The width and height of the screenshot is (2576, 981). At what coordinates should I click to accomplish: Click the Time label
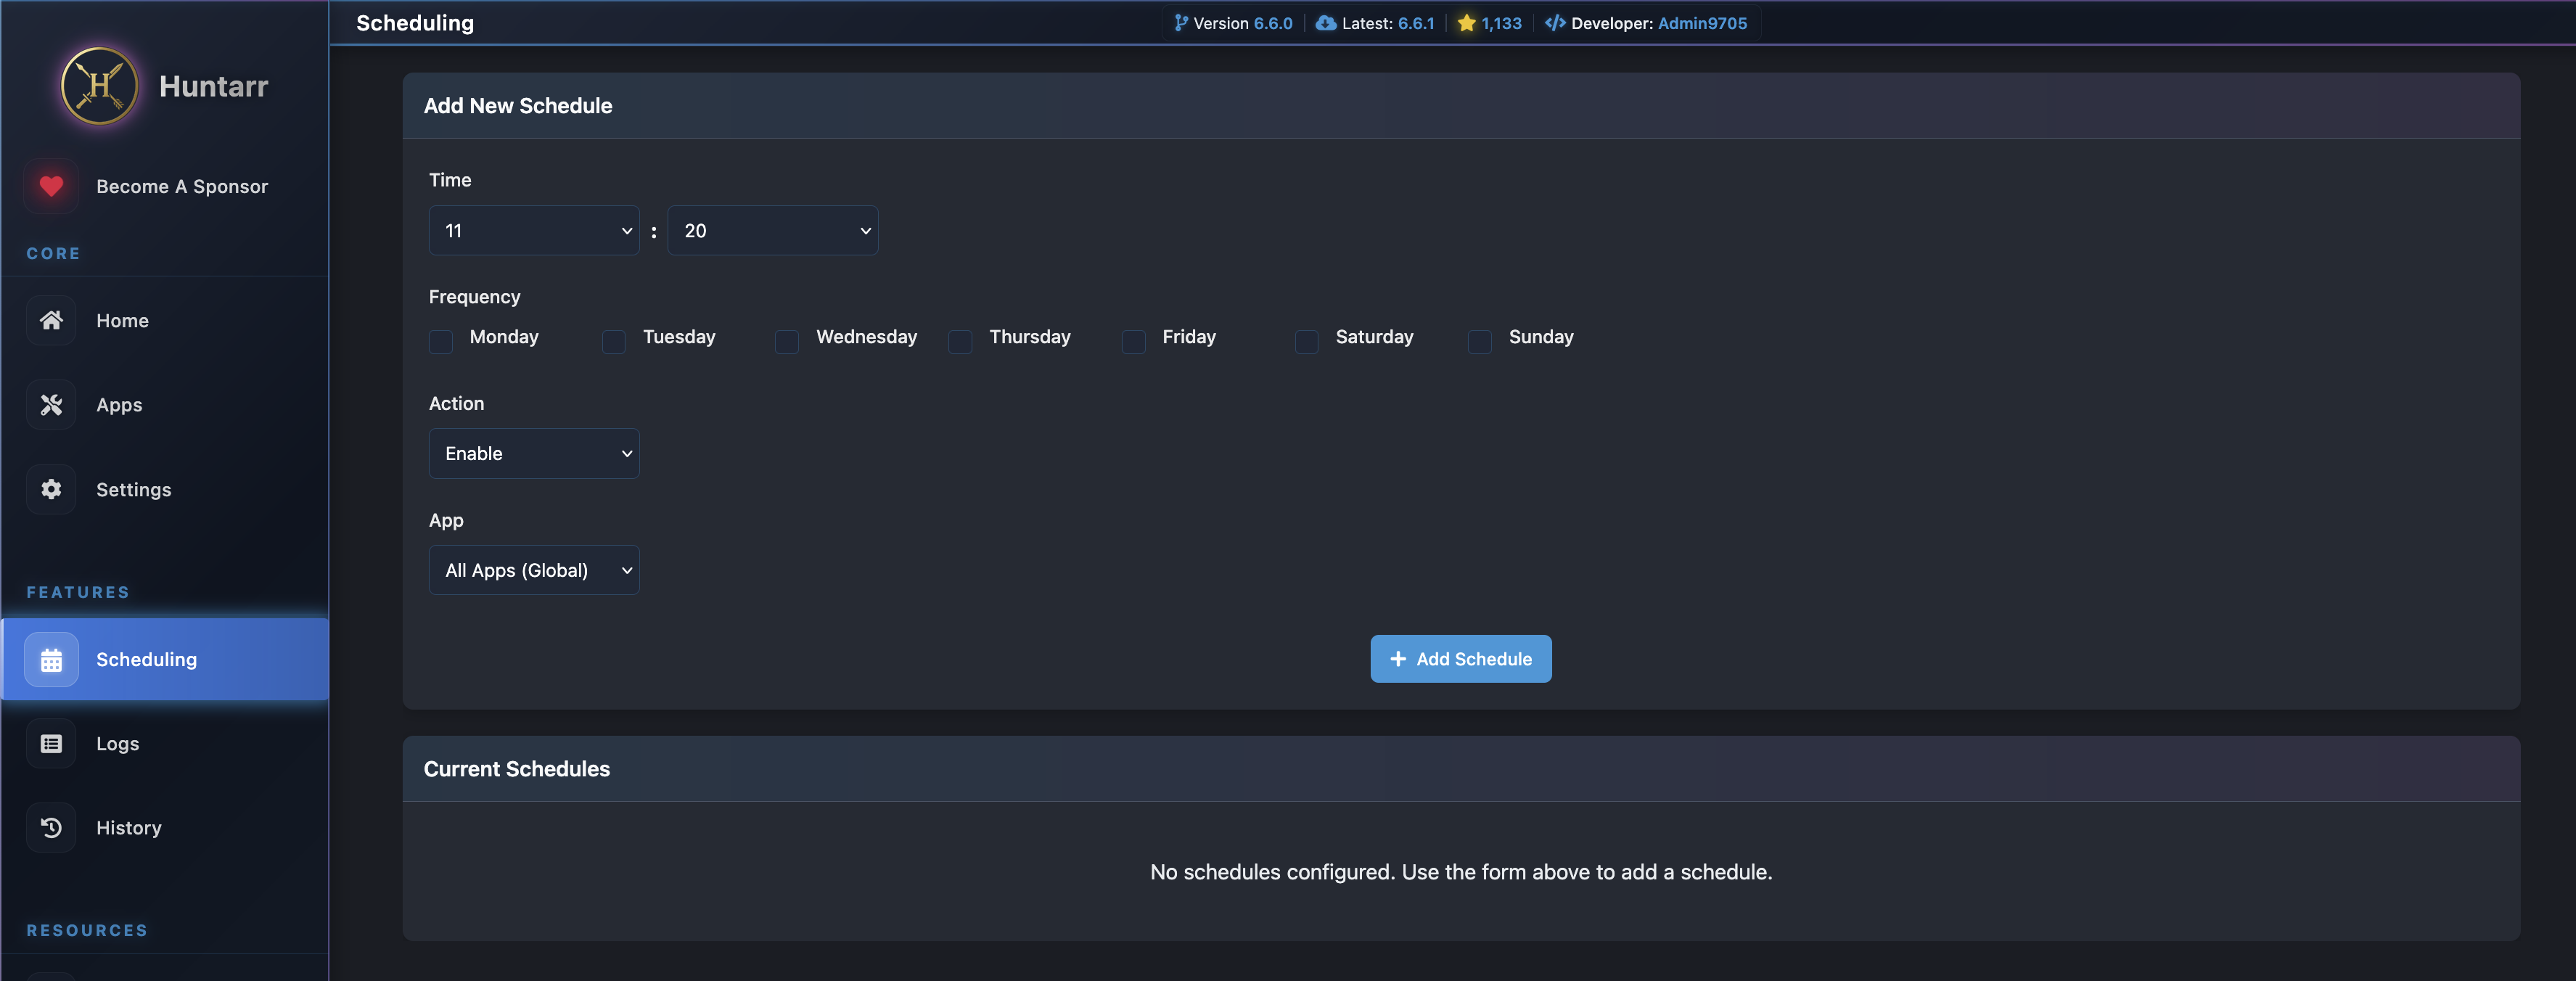[450, 180]
